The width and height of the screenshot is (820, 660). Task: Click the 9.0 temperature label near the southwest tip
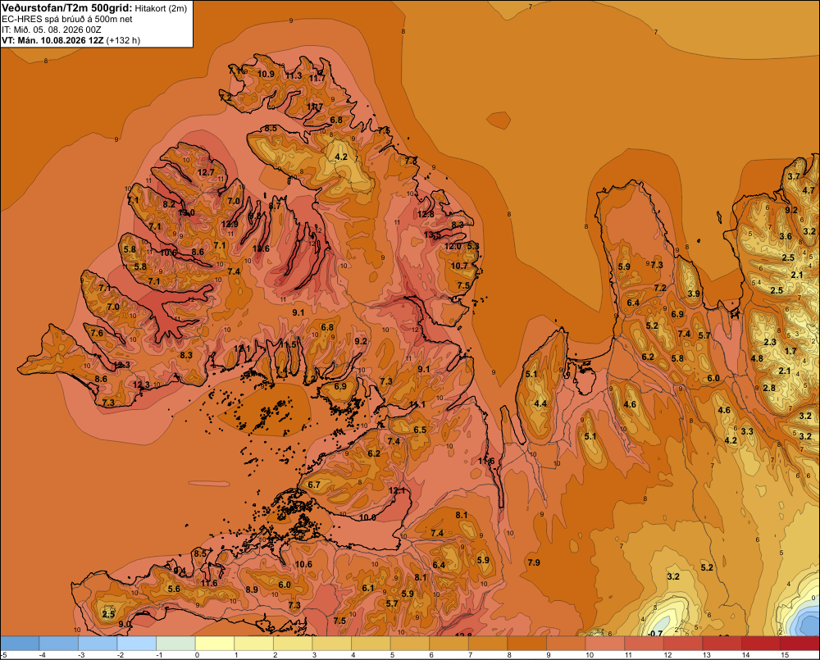point(125,624)
